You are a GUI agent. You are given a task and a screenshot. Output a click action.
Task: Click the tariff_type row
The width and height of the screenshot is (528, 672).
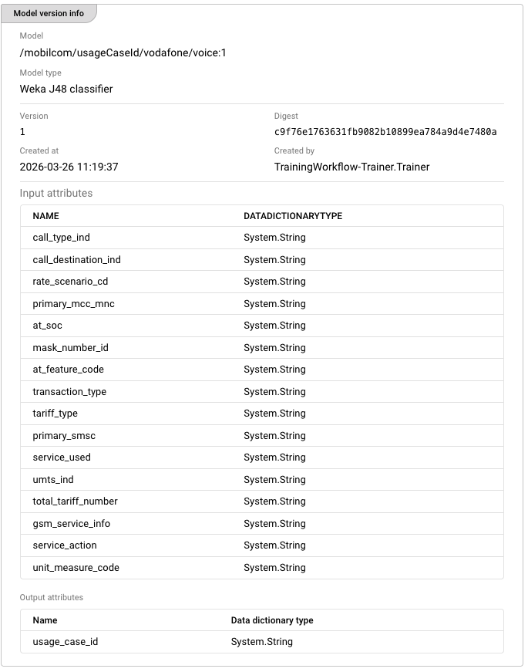261,414
